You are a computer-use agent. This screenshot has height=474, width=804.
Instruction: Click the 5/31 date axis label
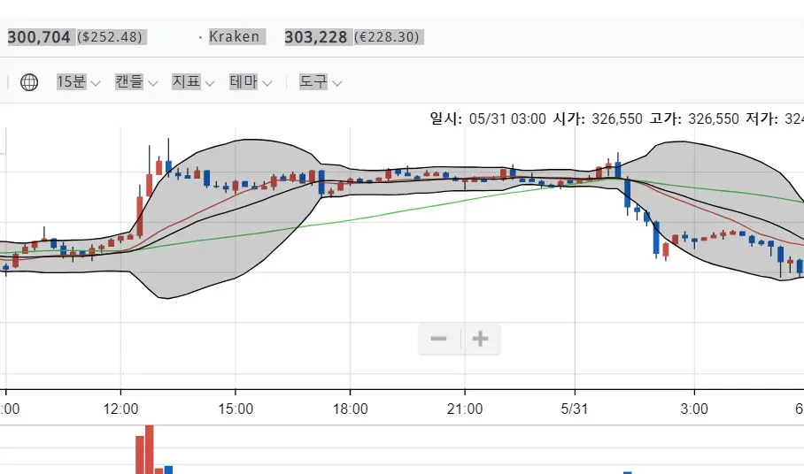coord(575,409)
